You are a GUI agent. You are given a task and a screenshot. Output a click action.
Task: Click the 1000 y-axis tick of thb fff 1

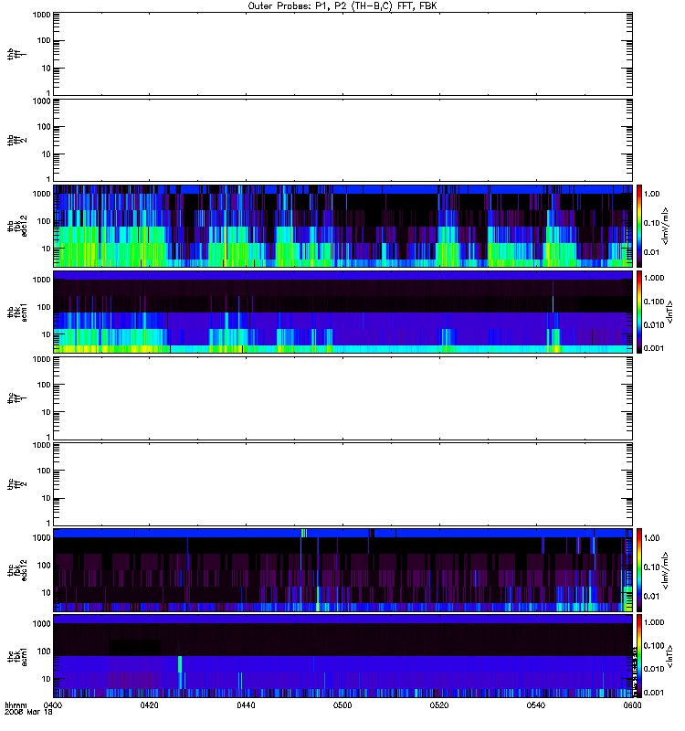pyautogui.click(x=41, y=15)
